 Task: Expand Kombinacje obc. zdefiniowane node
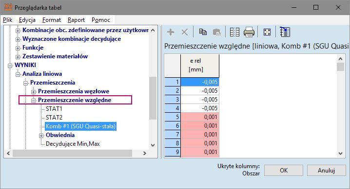tap(18, 31)
